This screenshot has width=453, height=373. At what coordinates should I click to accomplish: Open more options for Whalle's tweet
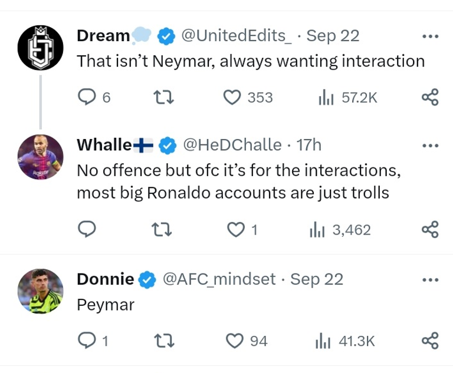[x=431, y=144]
